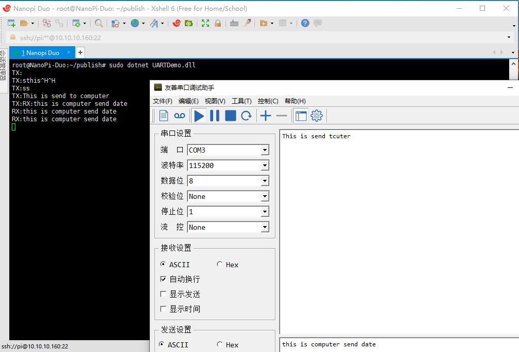Open the 工具(T) menu
The width and height of the screenshot is (519, 352).
241,101
